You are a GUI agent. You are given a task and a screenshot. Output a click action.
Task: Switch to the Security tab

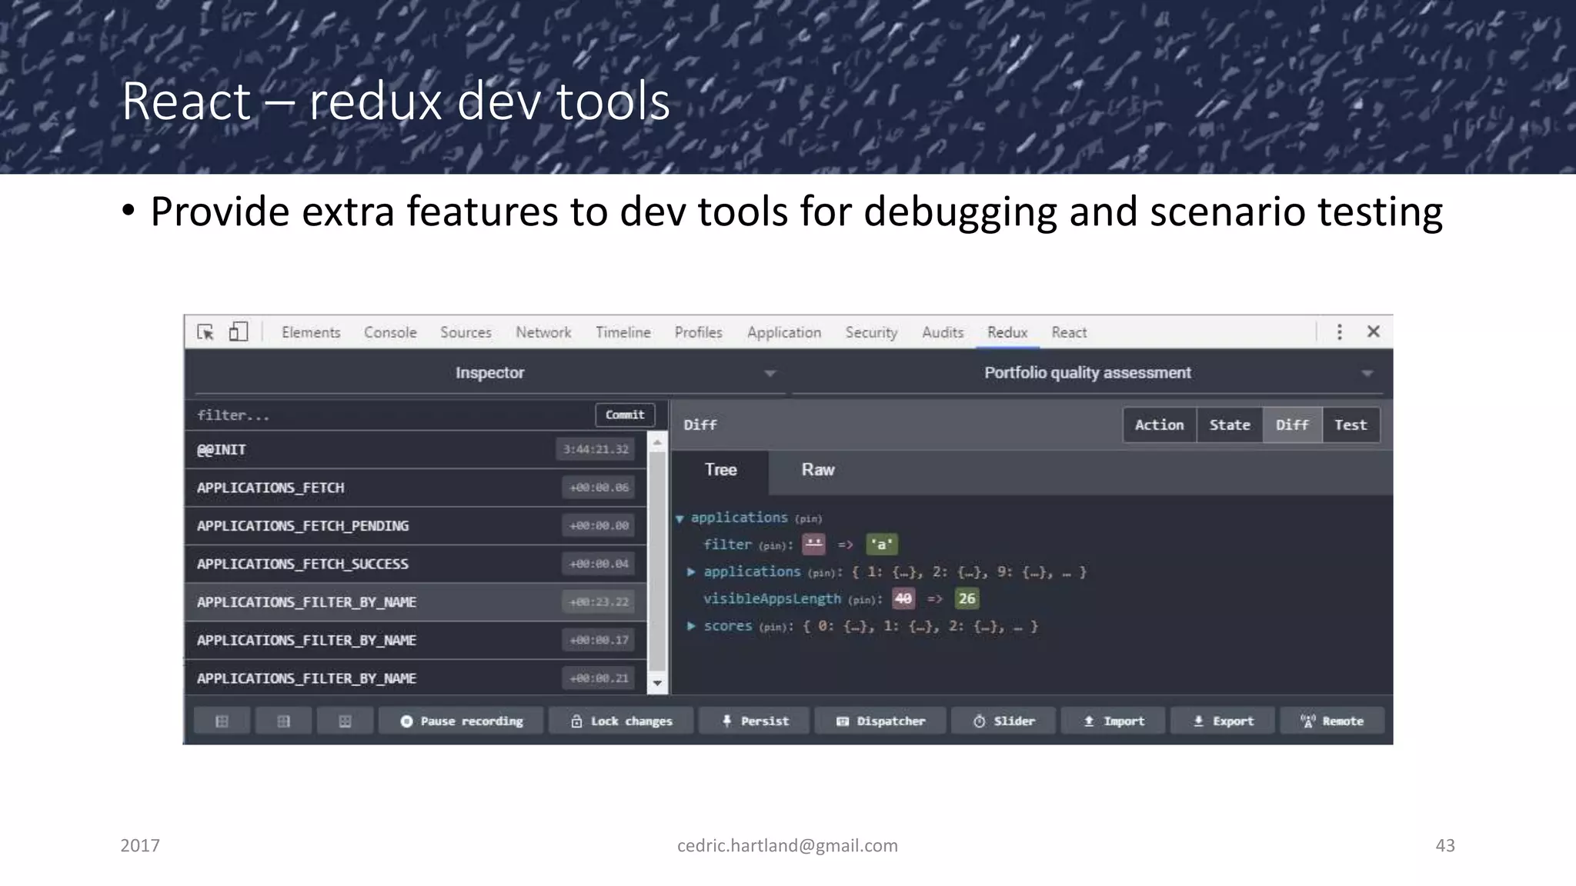point(871,332)
